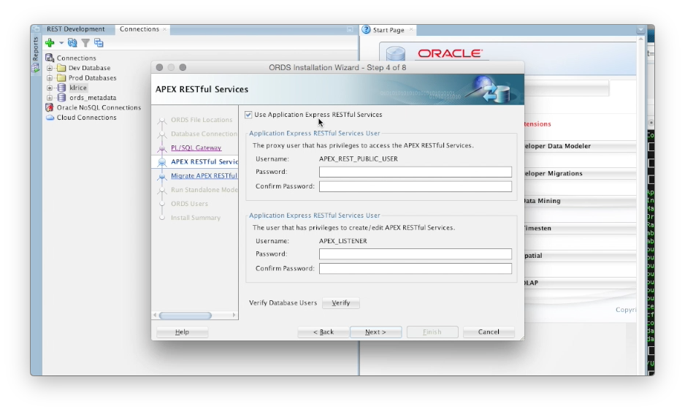Select APEX RESTful Services step in sidebar

204,161
